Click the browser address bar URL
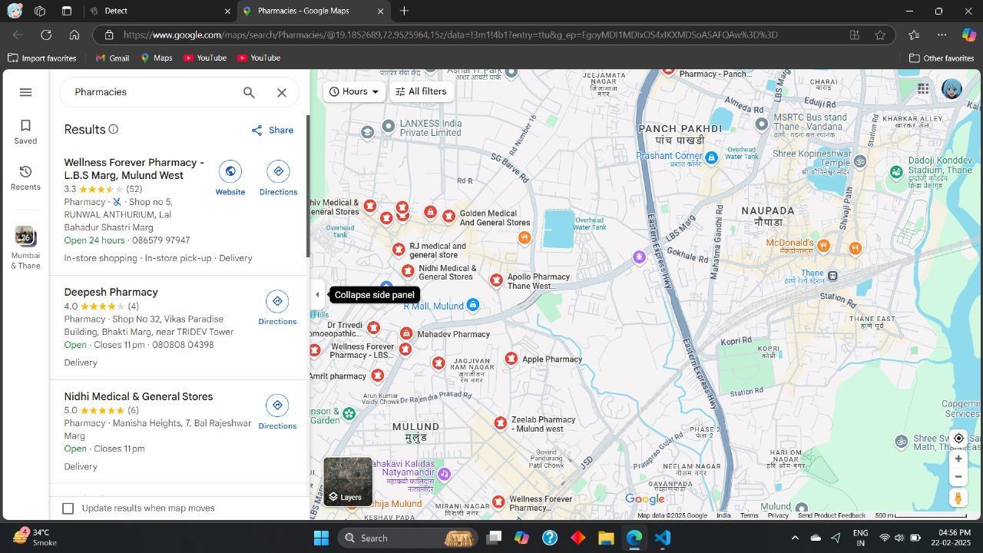 (x=450, y=35)
